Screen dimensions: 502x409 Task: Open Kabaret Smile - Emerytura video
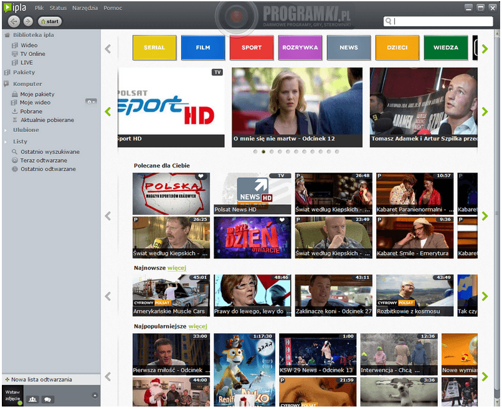[415, 237]
